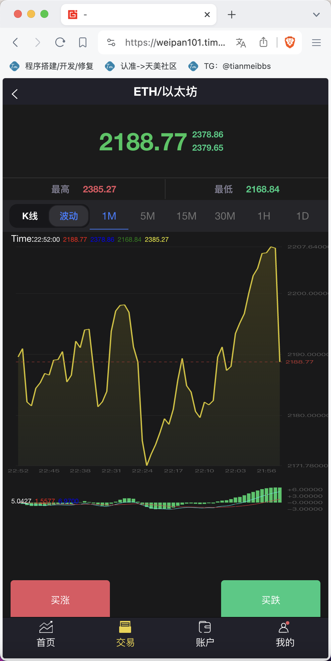Click the price chart peak near 21:56
The height and width of the screenshot is (661, 331).
click(272, 248)
